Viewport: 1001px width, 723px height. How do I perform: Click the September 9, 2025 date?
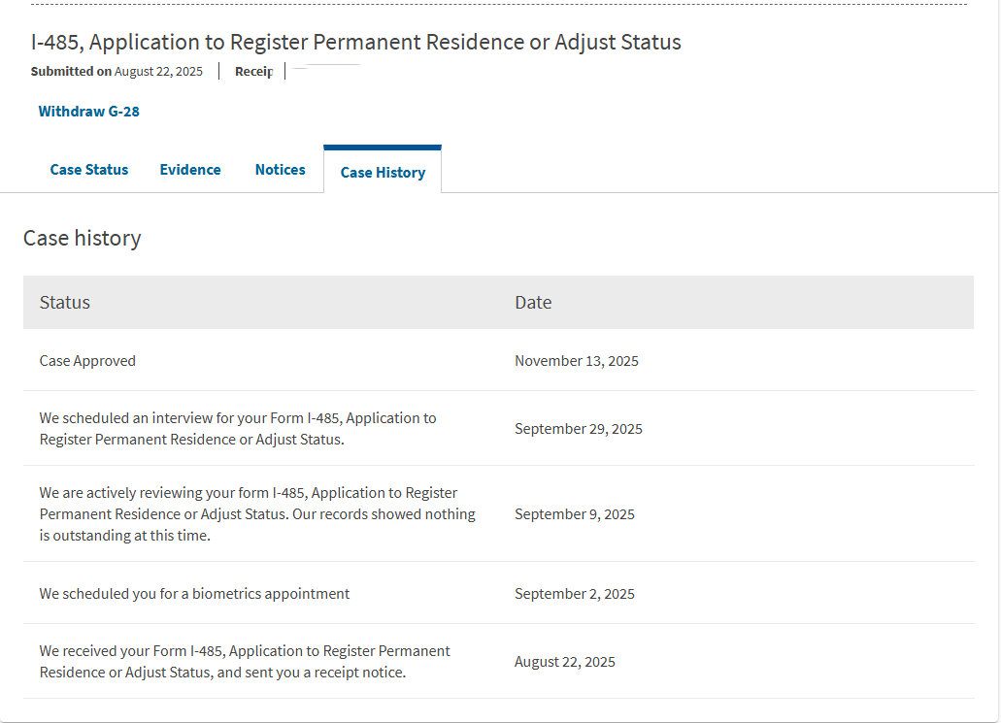[x=575, y=514]
